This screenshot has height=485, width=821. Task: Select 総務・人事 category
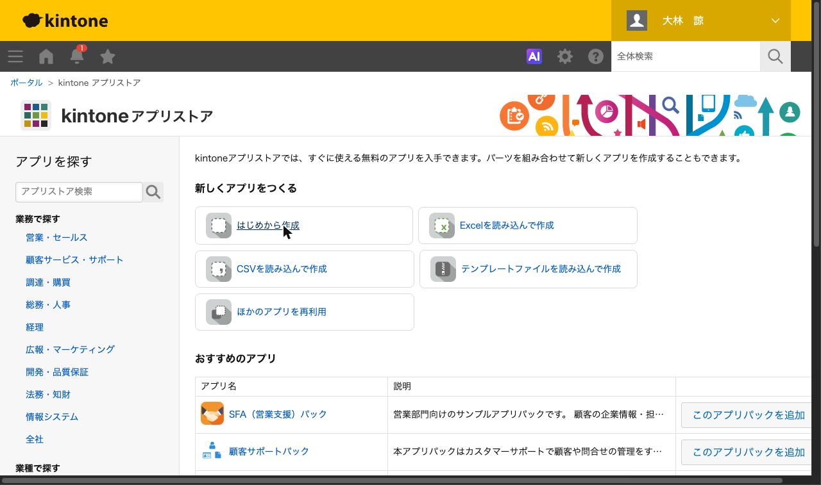pos(48,304)
